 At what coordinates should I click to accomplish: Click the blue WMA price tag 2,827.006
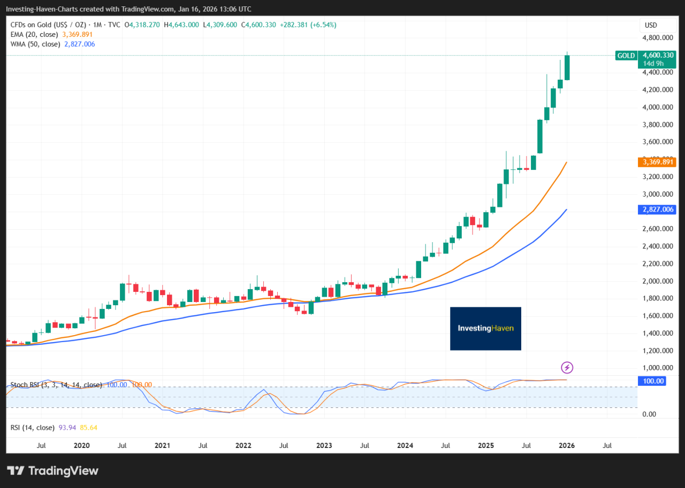[657, 209]
